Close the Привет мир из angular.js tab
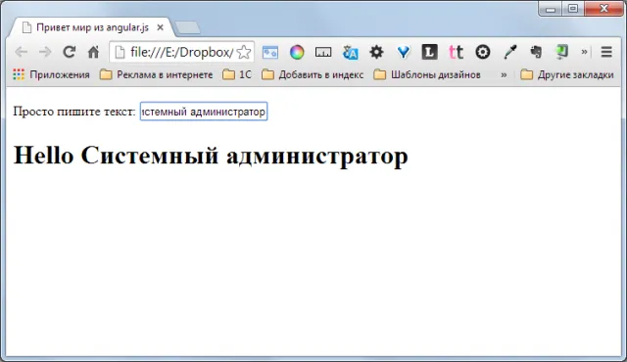The image size is (627, 362). (x=161, y=27)
